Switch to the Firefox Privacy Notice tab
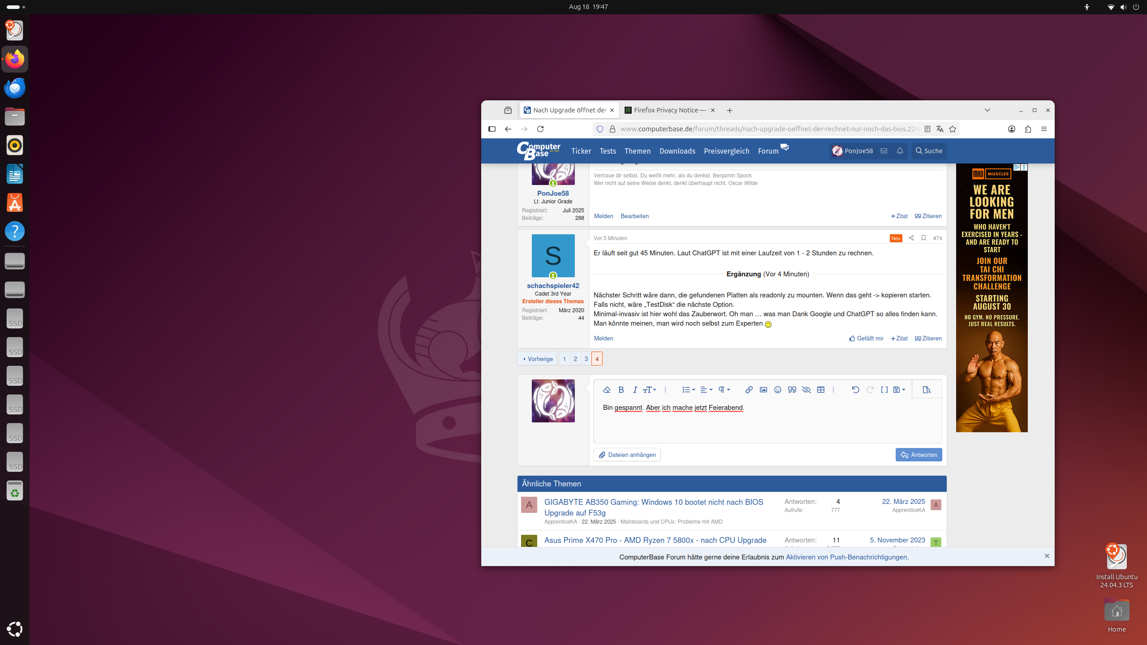1147x645 pixels. pyautogui.click(x=669, y=110)
